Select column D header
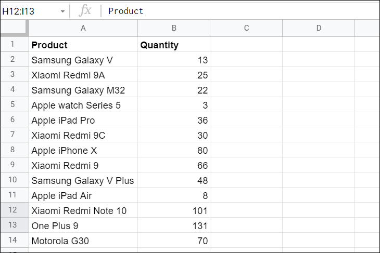 pos(319,28)
